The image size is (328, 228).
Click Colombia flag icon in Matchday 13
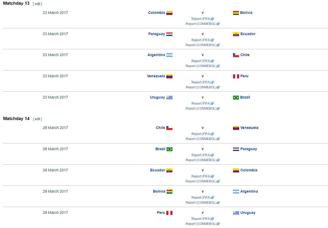(x=169, y=13)
